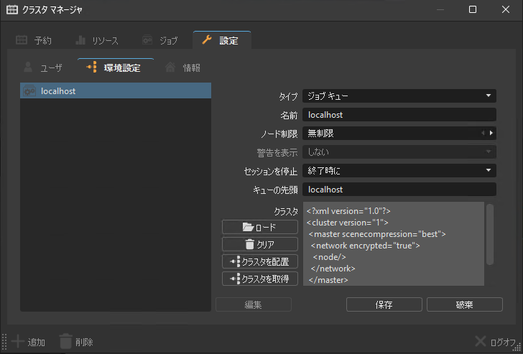Open the ジョブ tab
Screen dimensions: 523x354
(x=159, y=41)
